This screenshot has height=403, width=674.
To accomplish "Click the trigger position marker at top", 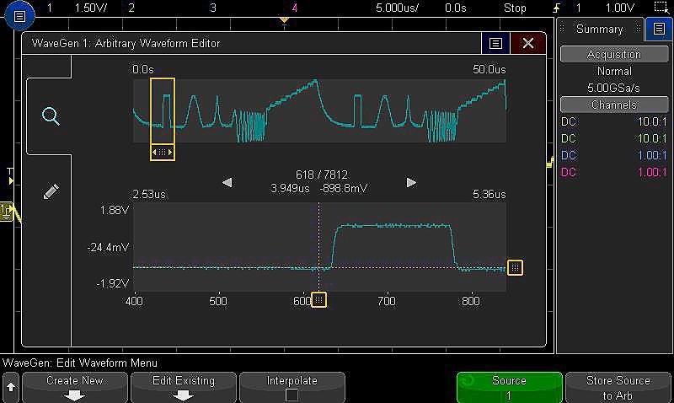I will tap(284, 20).
